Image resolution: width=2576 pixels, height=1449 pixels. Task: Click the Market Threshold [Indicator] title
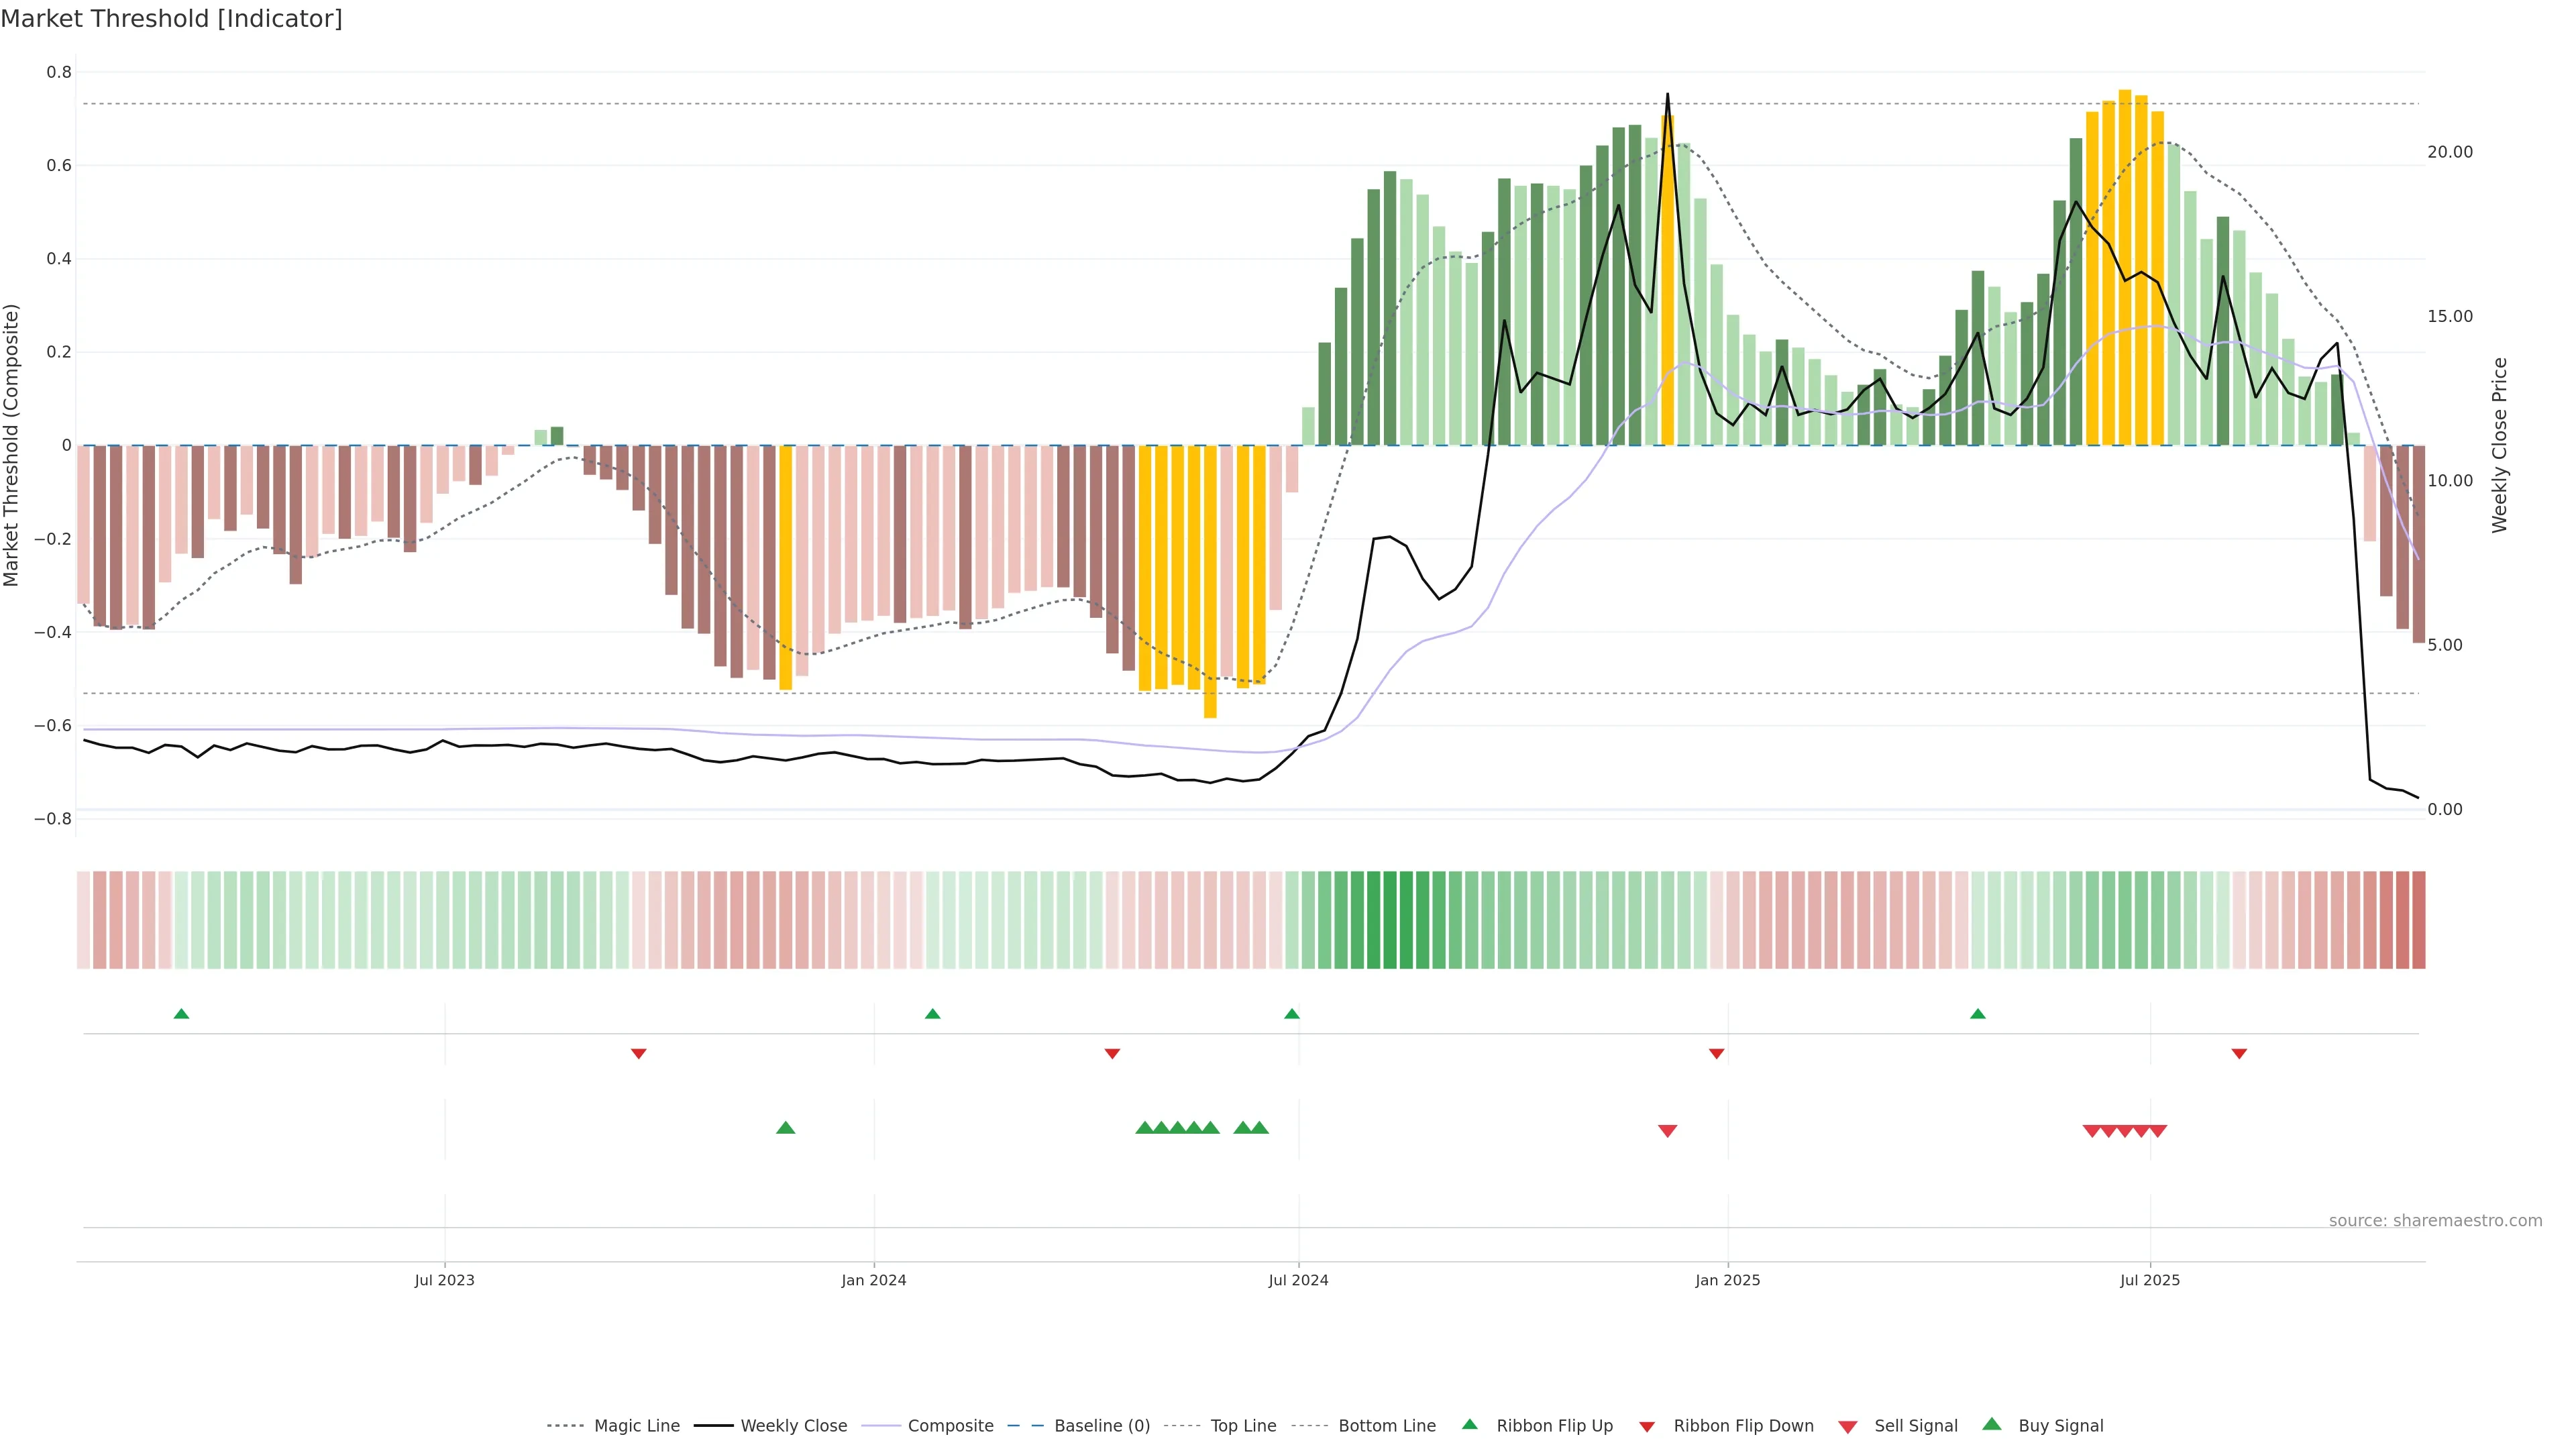coord(171,19)
